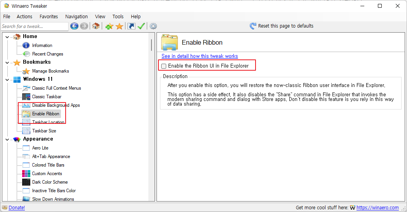Click the large Enable Ribbon folder icon

pos(169,42)
